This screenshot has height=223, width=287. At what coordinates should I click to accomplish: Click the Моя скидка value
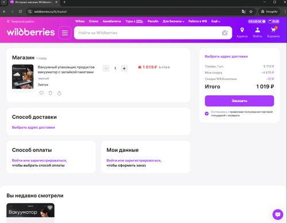(267, 72)
